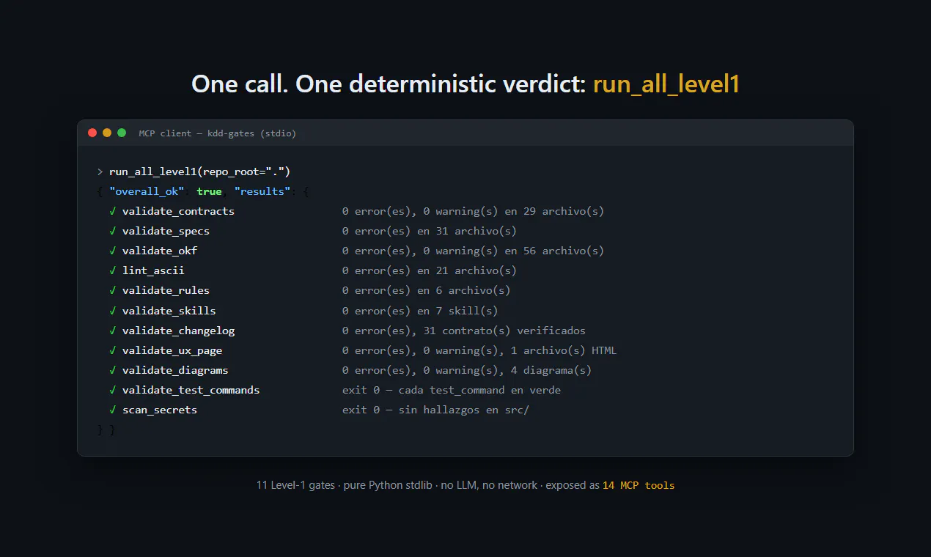Click the checkmark beside validate_okf
931x557 pixels.
[x=113, y=251]
